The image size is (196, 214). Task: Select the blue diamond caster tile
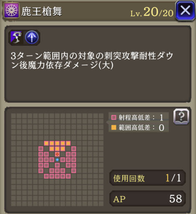[57, 160]
